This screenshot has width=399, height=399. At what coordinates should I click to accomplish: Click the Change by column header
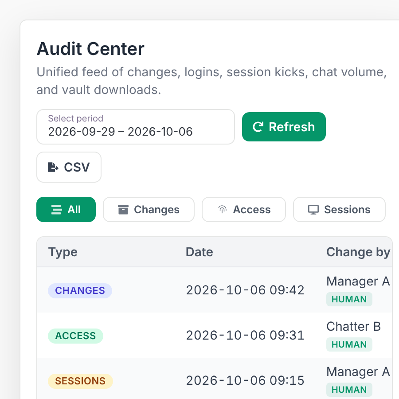tap(358, 252)
